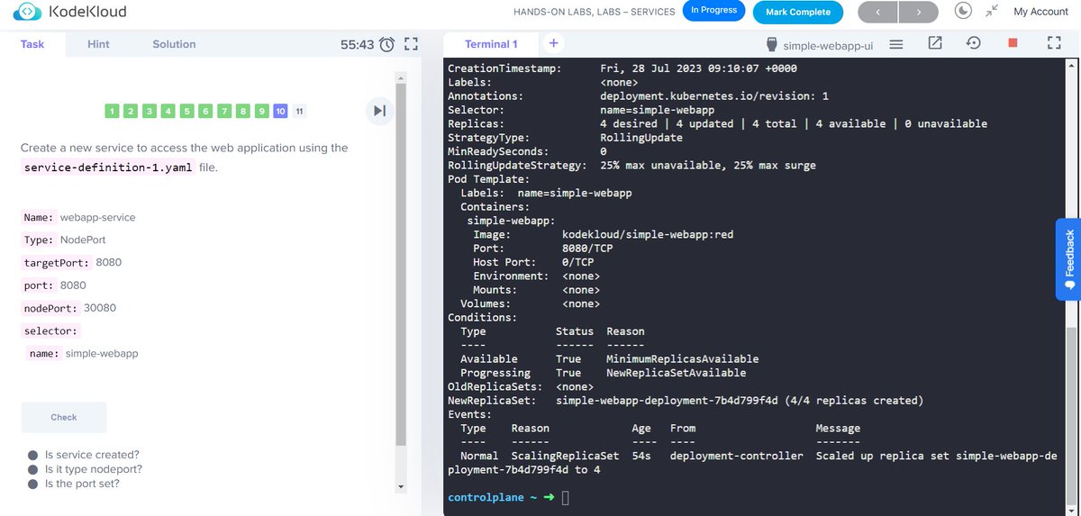The height and width of the screenshot is (516, 1081).
Task: Toggle dark mode moon icon
Action: point(963,11)
